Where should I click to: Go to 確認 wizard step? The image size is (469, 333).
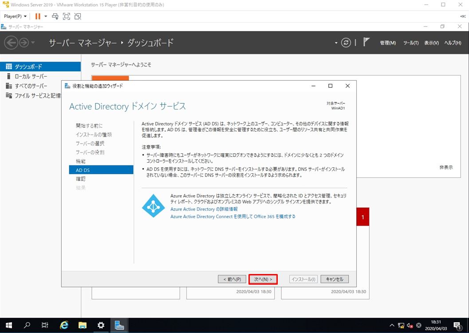[81, 179]
